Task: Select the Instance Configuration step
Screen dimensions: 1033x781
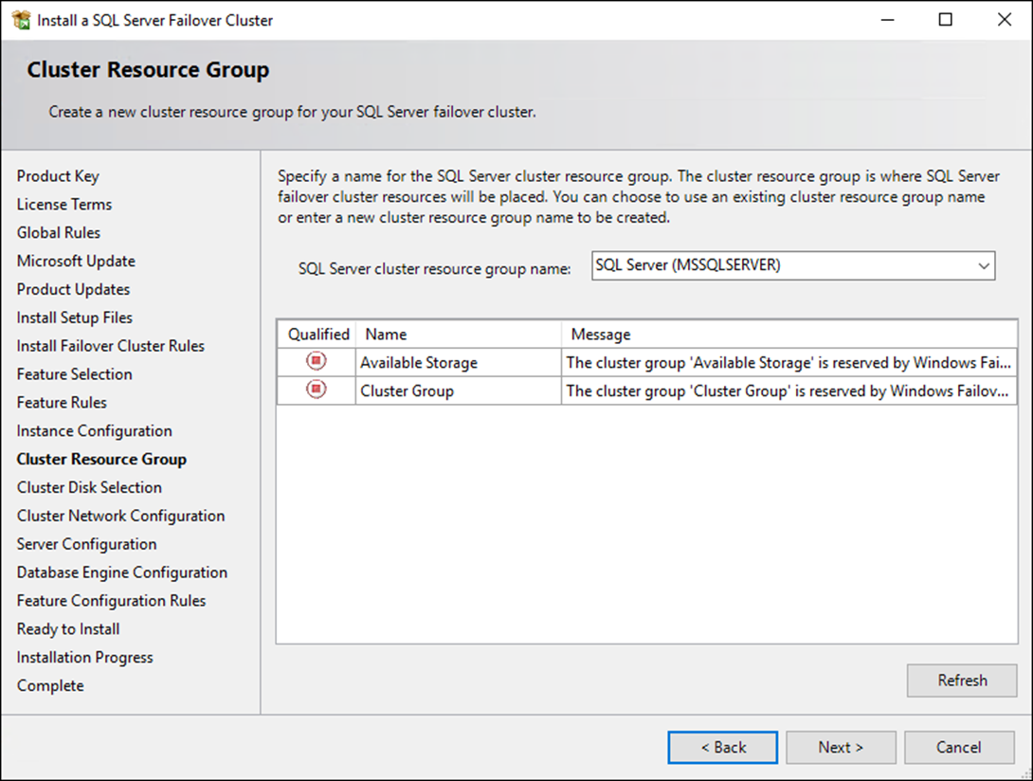Action: click(94, 431)
